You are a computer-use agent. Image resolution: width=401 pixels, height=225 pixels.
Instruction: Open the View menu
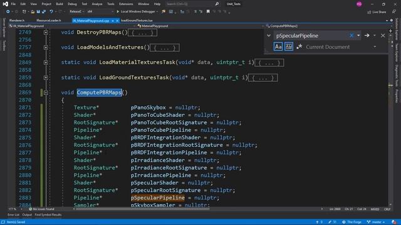[33, 4]
